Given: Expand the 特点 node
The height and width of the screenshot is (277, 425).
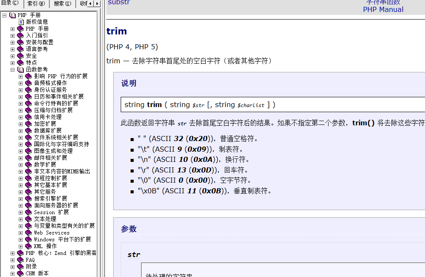Looking at the screenshot, I should pyautogui.click(x=12, y=63).
